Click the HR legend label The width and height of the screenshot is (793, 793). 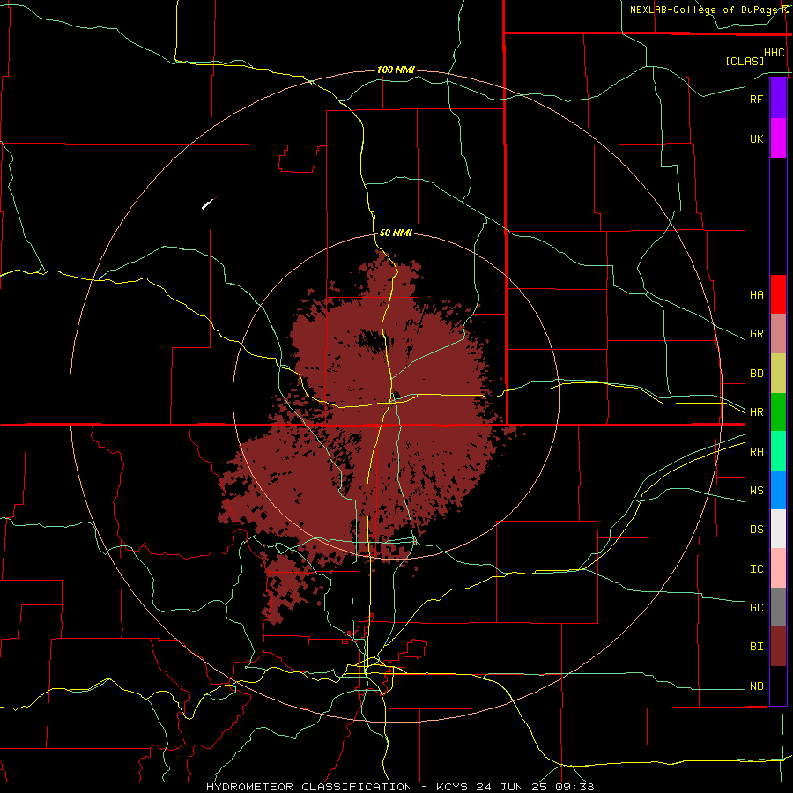click(x=756, y=412)
